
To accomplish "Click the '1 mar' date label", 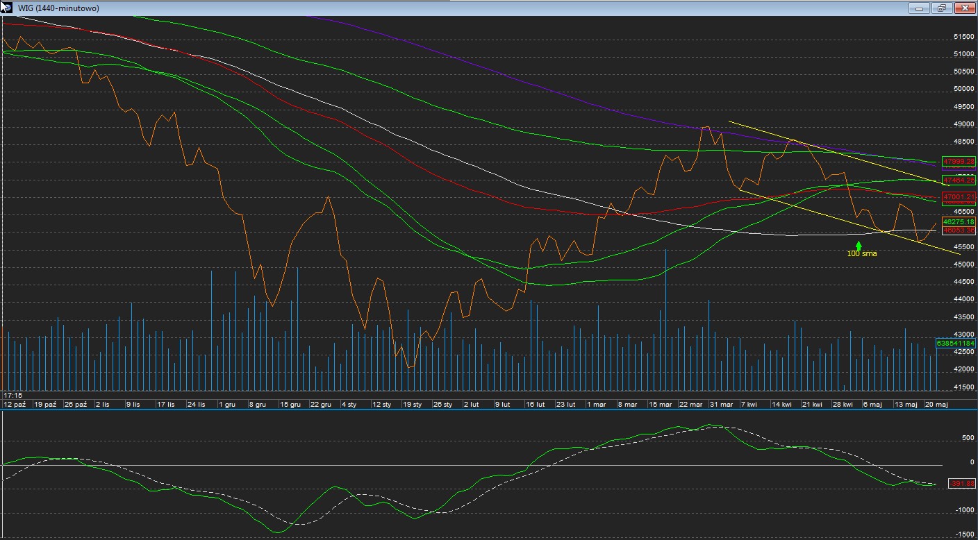I will [597, 403].
